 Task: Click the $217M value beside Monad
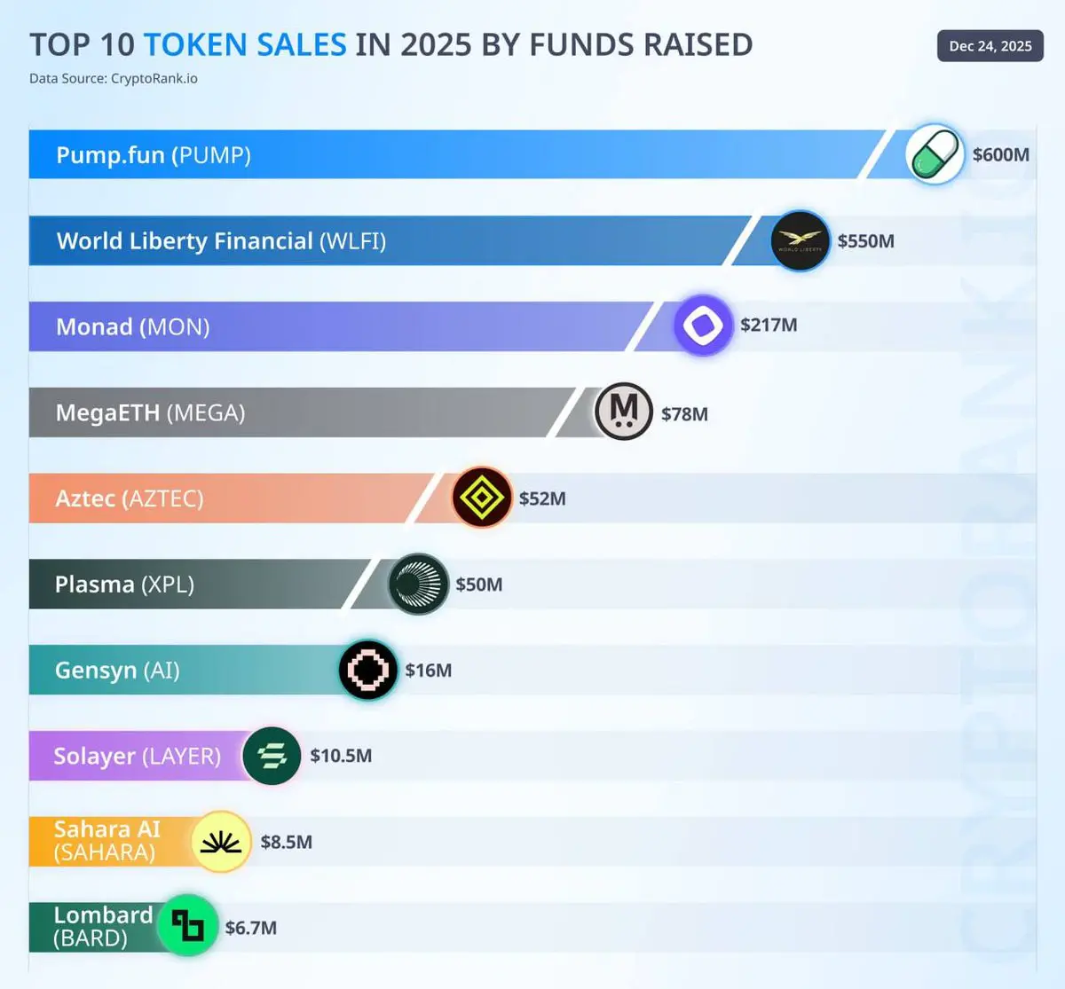pos(769,325)
